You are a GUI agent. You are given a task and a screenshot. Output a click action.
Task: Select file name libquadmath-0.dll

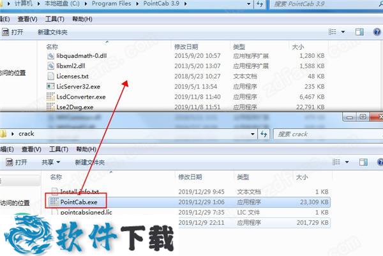coord(82,56)
